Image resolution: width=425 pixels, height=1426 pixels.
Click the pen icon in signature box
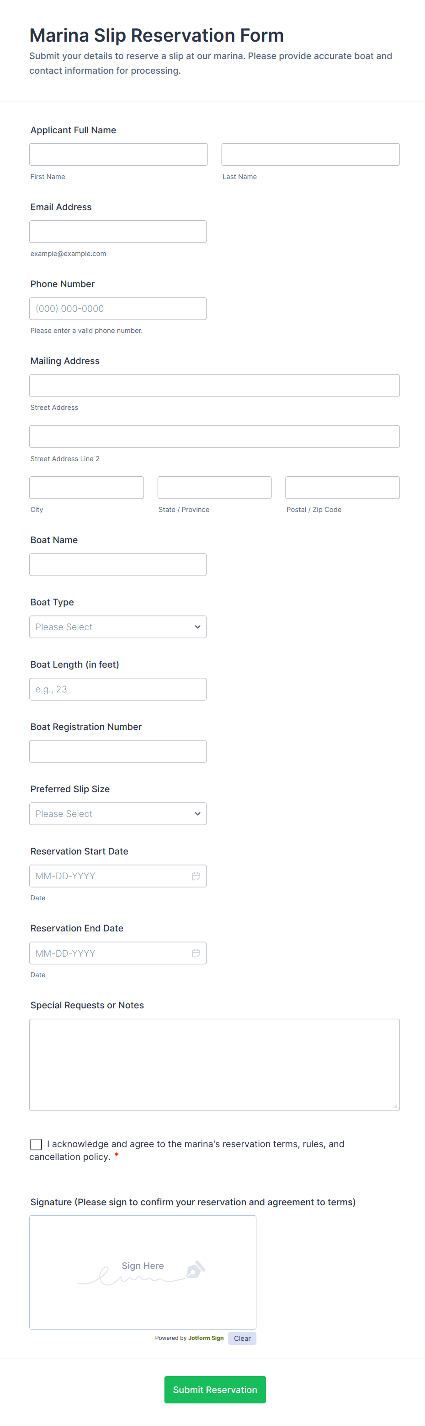click(x=195, y=1269)
